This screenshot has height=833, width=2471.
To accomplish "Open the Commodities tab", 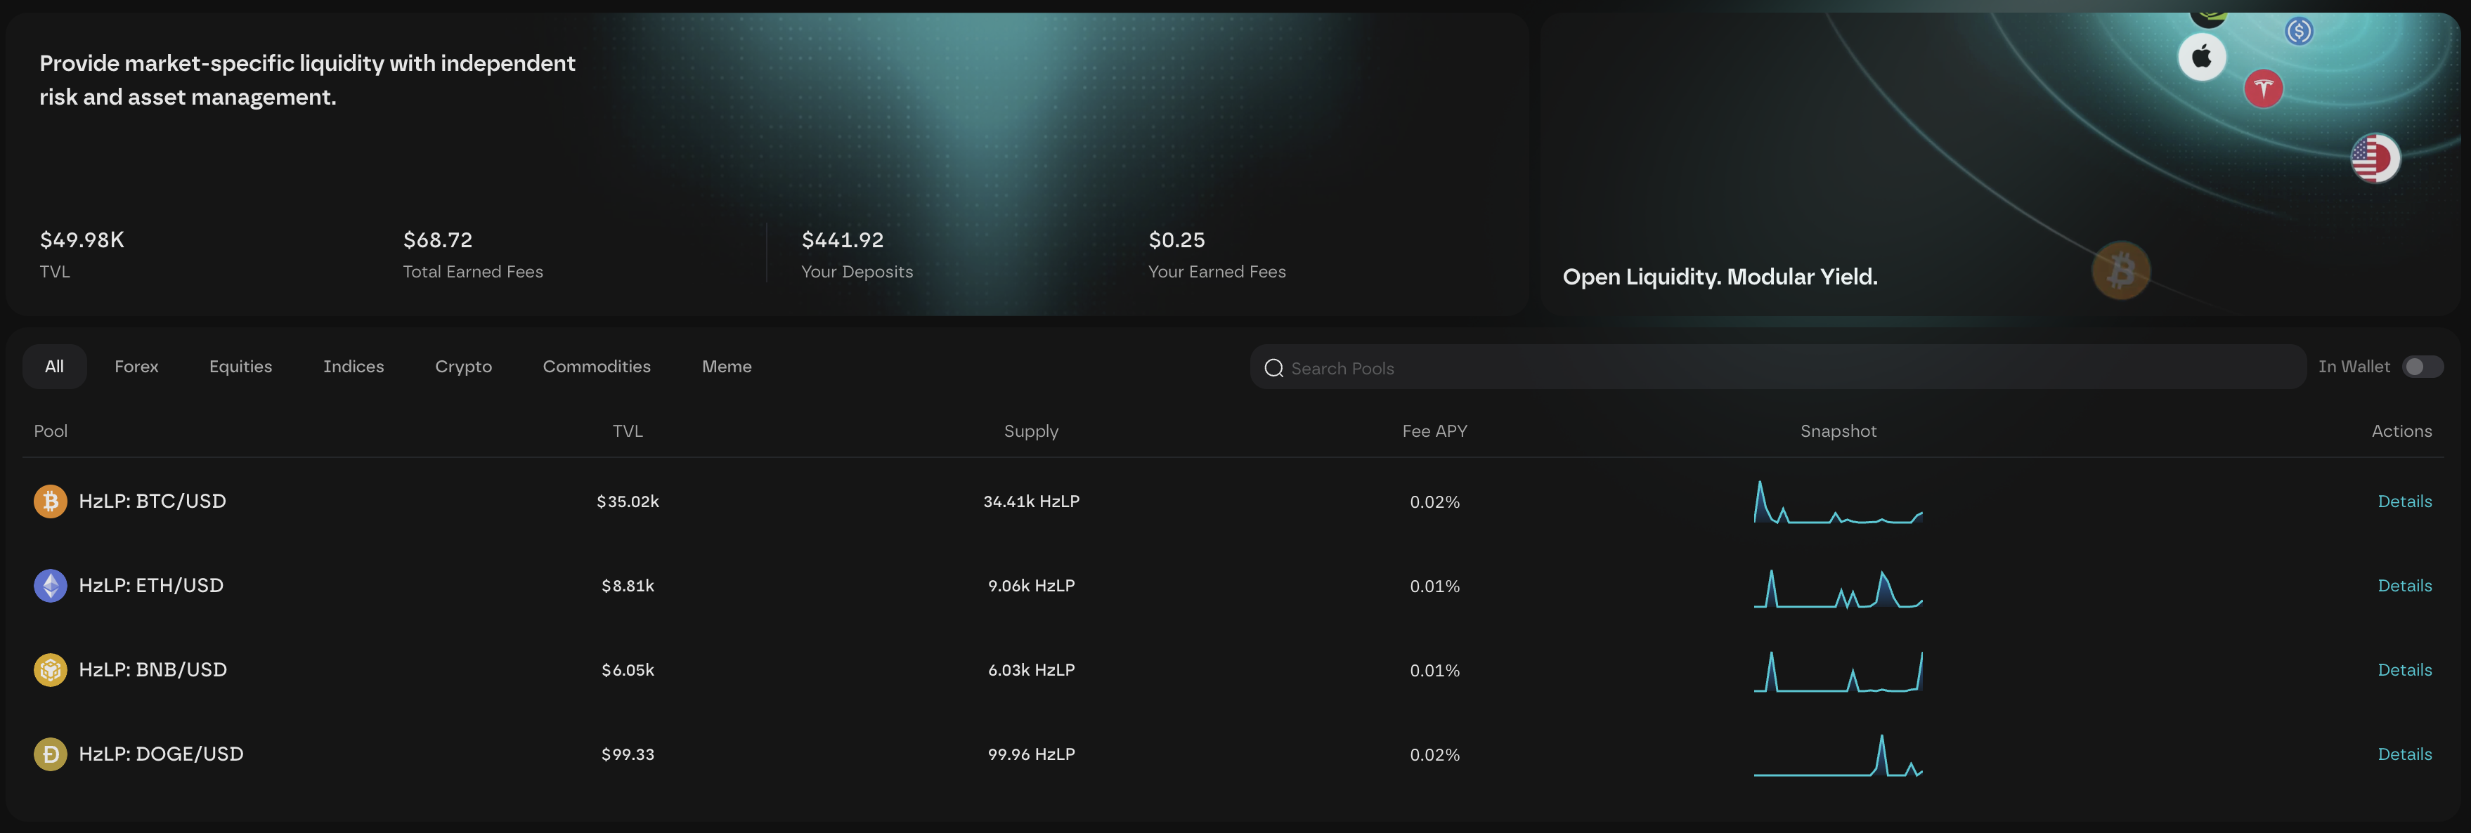I will 597,367.
